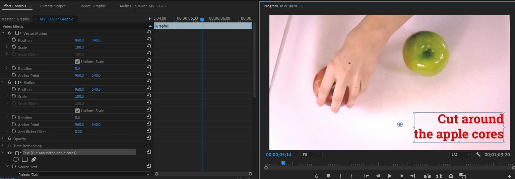Reset Vector Motion Position parameter
Image resolution: width=515 pixels, height=179 pixels.
pyautogui.click(x=149, y=39)
